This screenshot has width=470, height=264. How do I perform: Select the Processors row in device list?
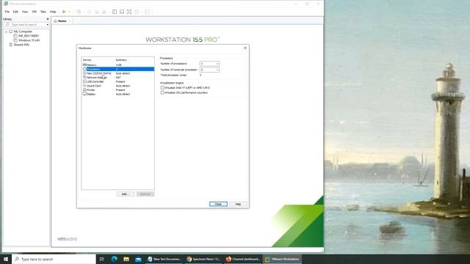(x=118, y=69)
